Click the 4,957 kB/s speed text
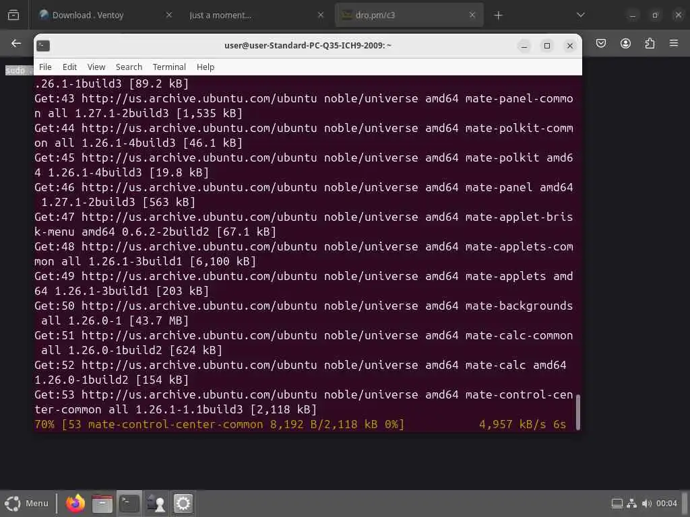The width and height of the screenshot is (690, 517). click(x=512, y=424)
